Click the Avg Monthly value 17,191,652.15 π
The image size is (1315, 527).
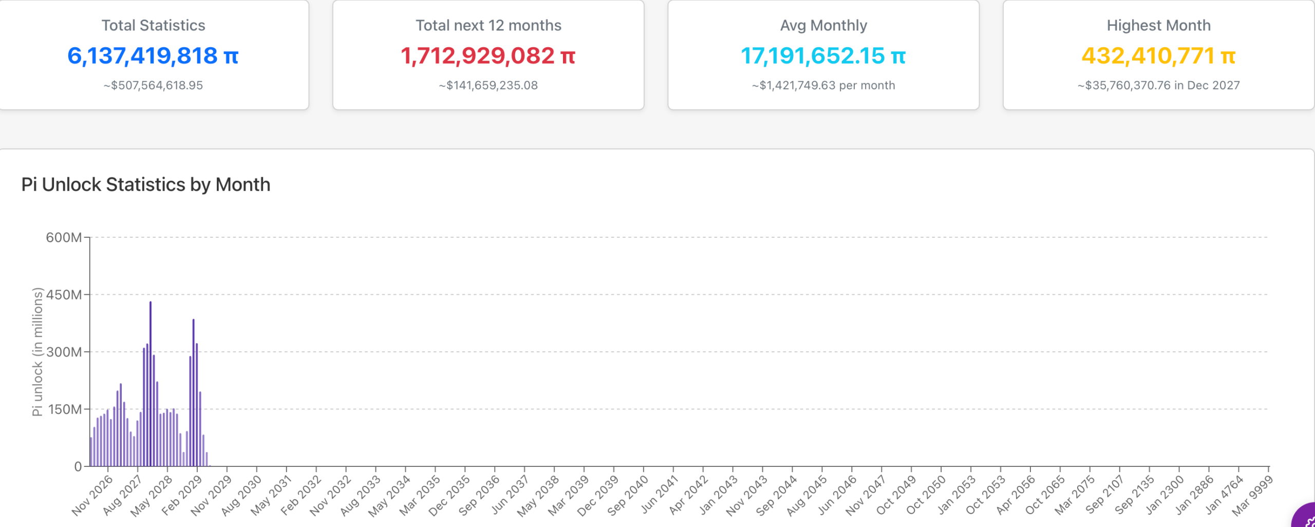(823, 55)
